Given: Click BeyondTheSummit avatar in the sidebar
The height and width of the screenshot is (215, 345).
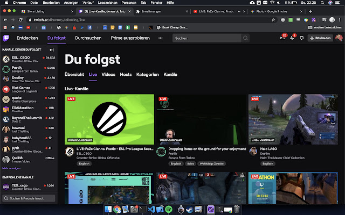Looking at the screenshot, I should (6, 119).
